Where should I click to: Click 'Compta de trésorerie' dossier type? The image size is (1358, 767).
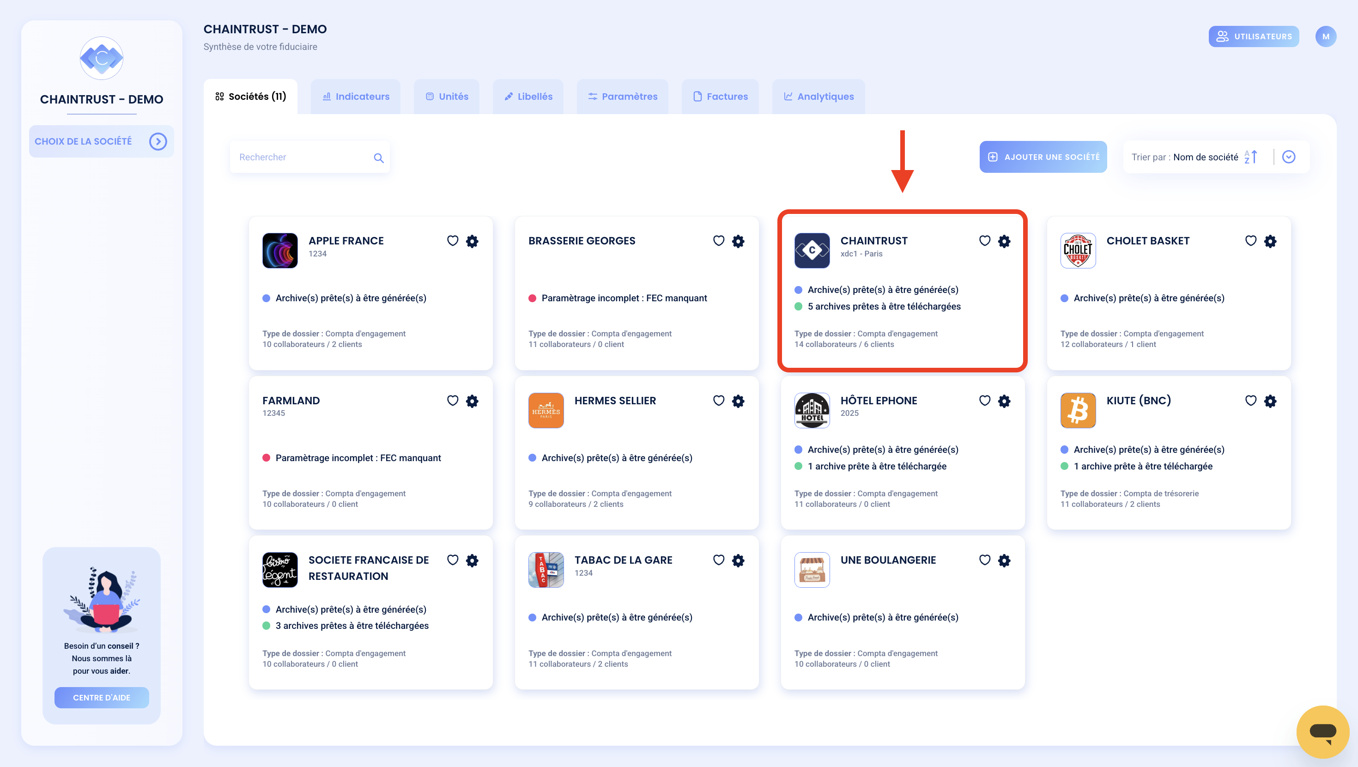tap(1161, 494)
